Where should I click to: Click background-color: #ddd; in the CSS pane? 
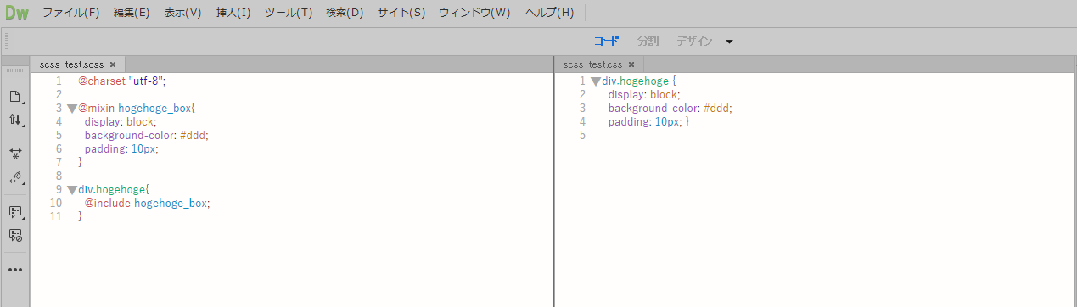pos(670,109)
